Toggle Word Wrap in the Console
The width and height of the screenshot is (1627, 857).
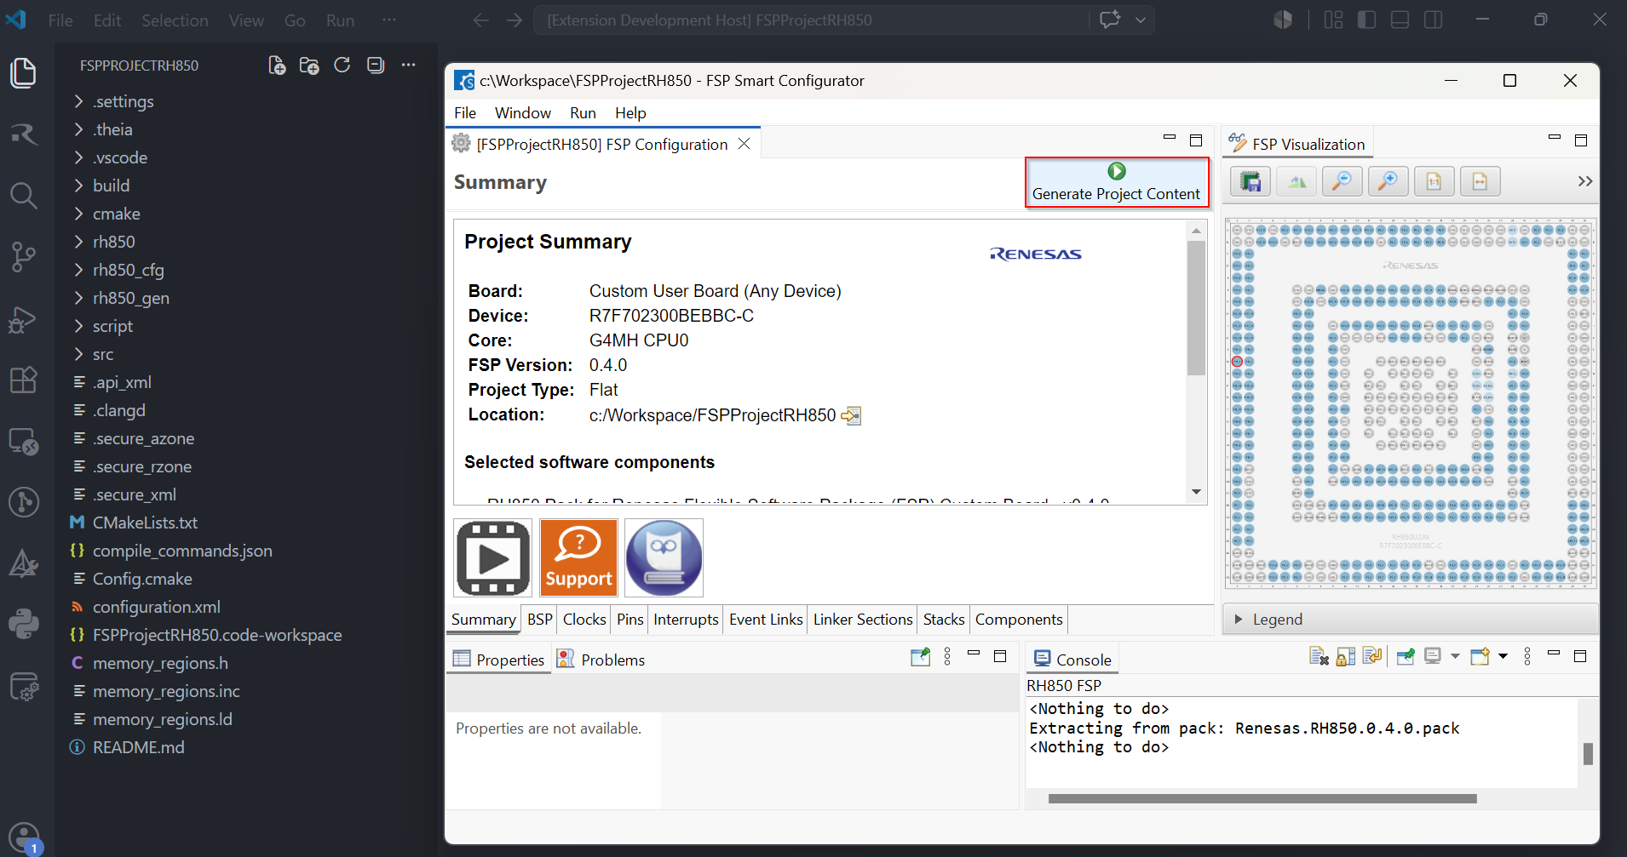(1372, 656)
